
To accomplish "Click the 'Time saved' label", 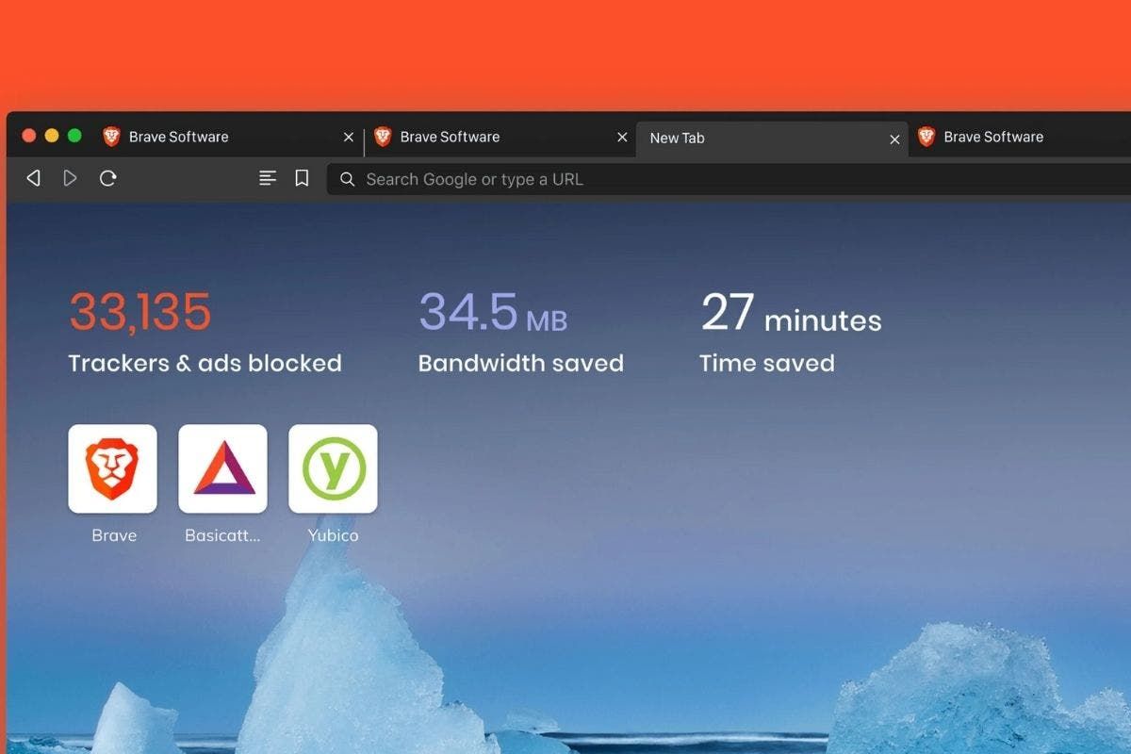I will pos(767,363).
